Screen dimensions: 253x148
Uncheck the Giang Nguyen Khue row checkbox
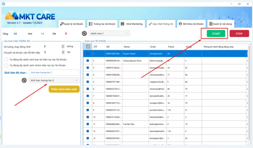click(88, 61)
